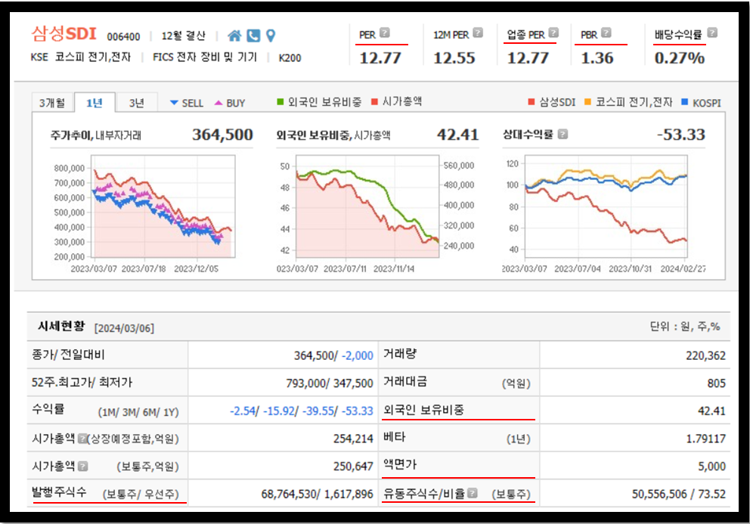750x524 pixels.
Task: Click the pink BUY triangle legend marker
Action: [218, 103]
